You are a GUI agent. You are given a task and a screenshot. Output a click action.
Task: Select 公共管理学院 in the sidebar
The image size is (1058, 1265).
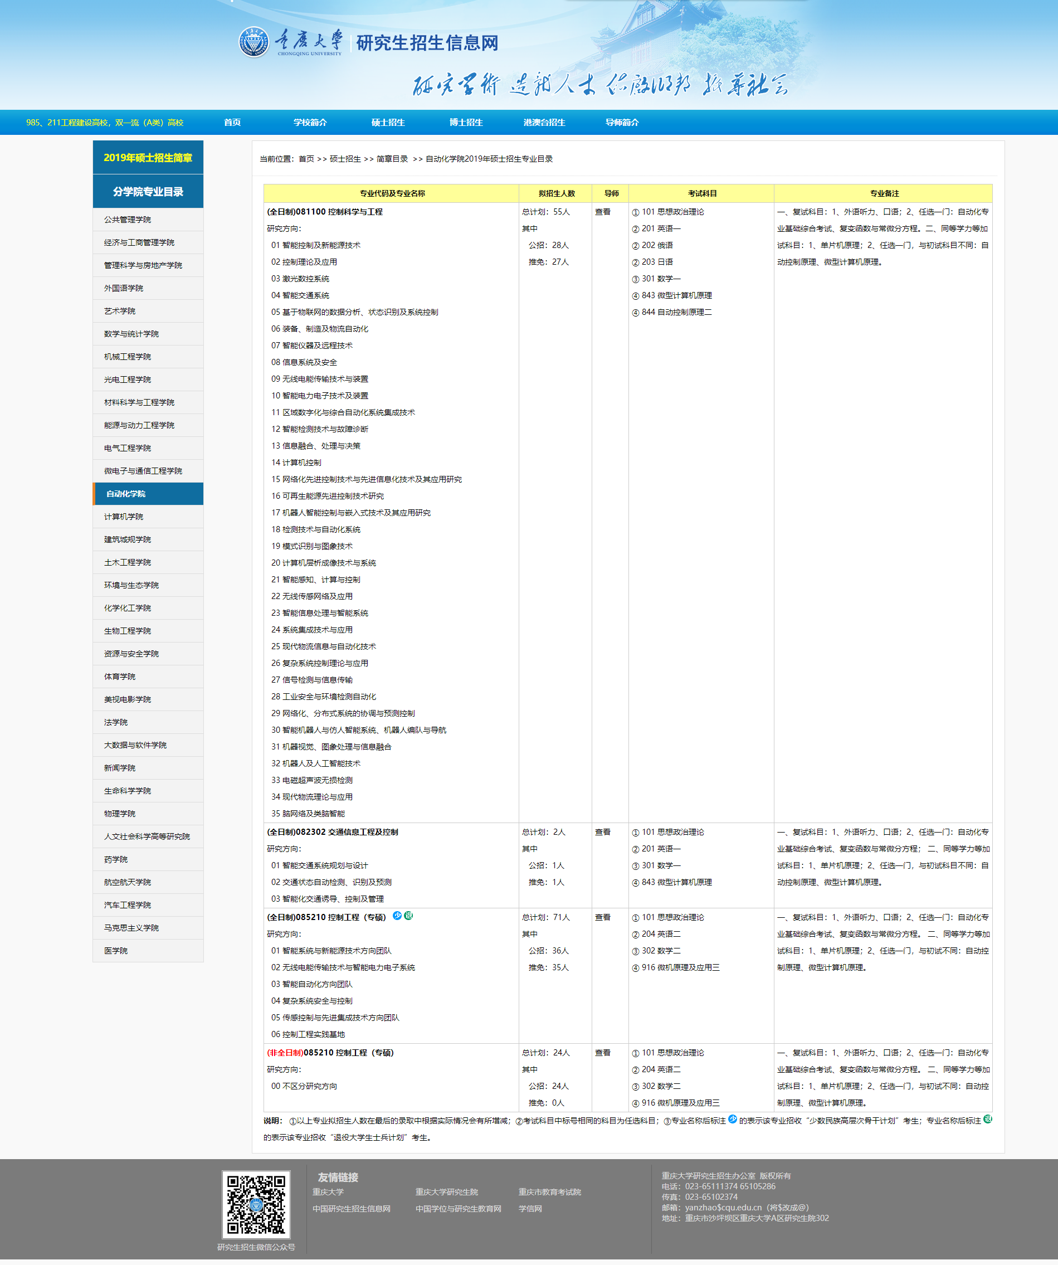[148, 220]
